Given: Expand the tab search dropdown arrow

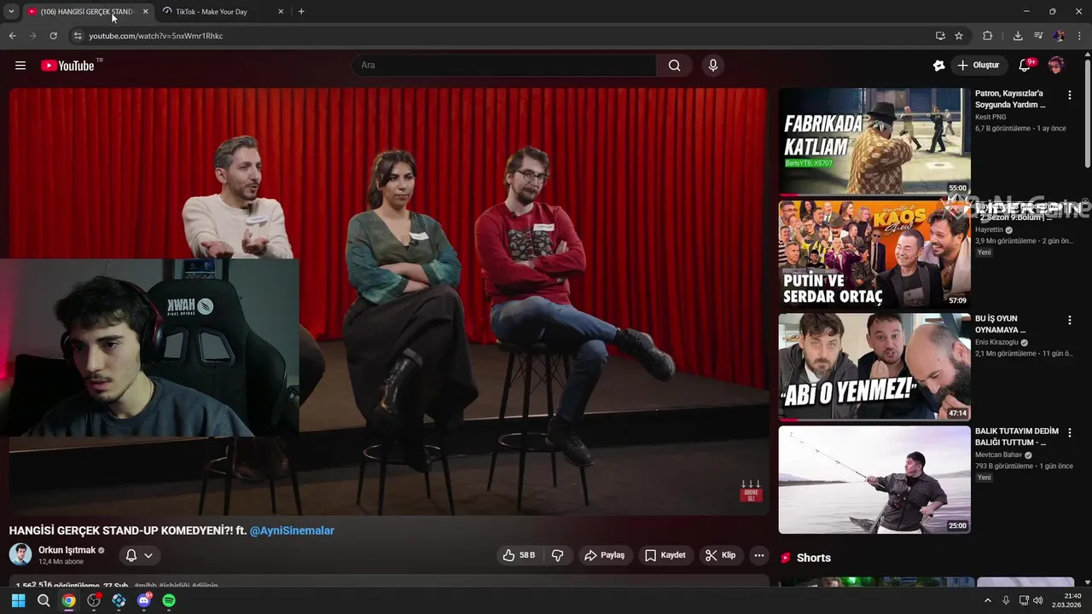Looking at the screenshot, I should 11,12.
